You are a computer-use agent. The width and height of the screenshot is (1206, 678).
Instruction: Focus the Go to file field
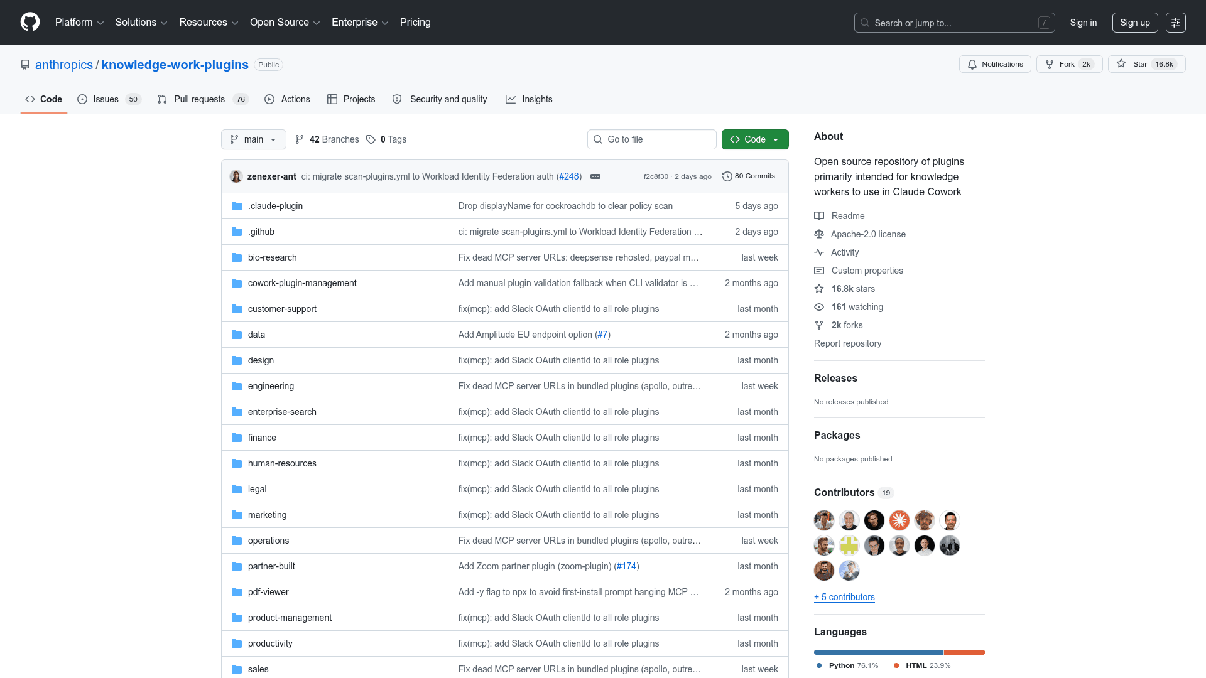click(651, 139)
